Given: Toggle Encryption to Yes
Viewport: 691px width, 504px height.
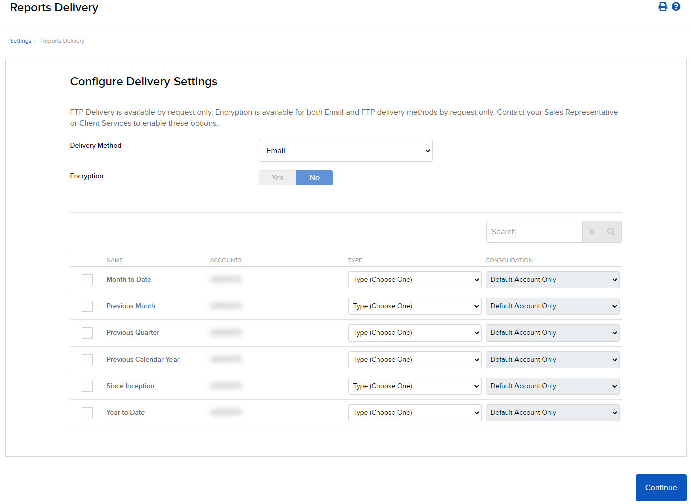Looking at the screenshot, I should click(x=277, y=177).
